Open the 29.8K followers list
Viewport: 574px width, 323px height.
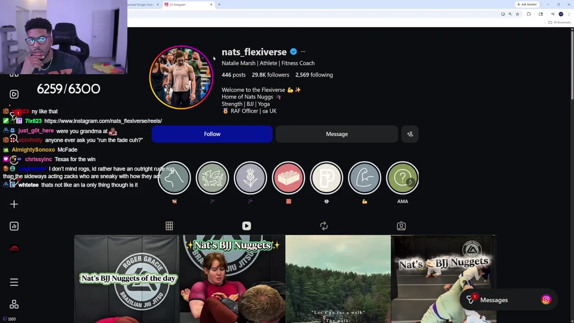coord(270,75)
